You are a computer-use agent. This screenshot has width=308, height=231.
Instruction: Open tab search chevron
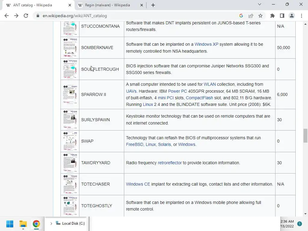pos(260,4)
